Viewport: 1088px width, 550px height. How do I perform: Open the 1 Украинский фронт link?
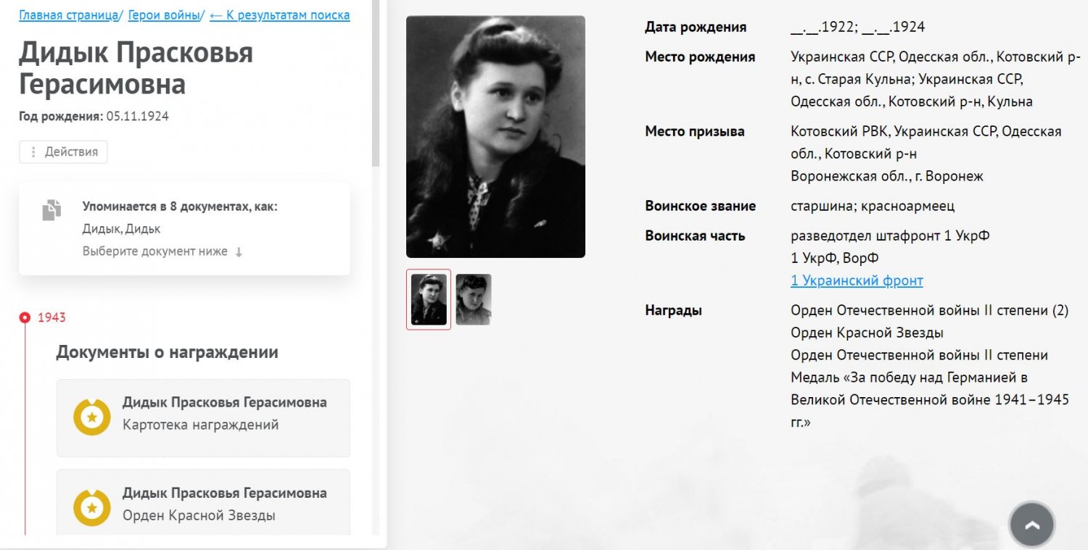[857, 280]
